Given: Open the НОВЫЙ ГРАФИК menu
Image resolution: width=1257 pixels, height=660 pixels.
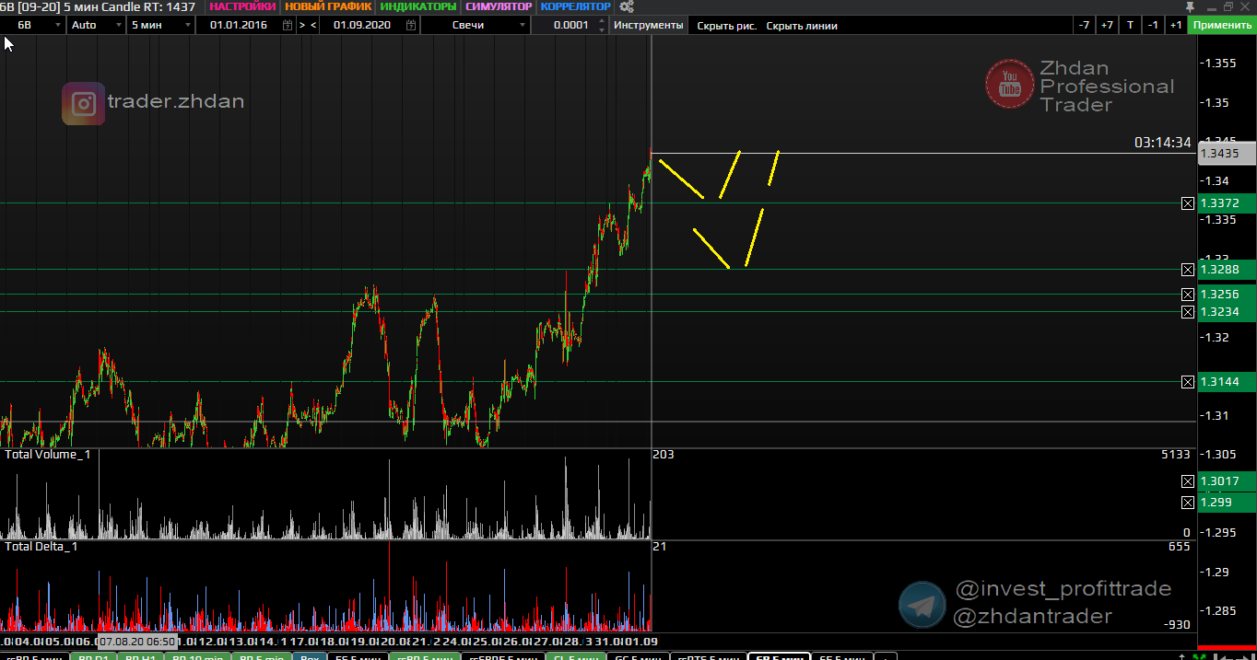Looking at the screenshot, I should pos(328,6).
